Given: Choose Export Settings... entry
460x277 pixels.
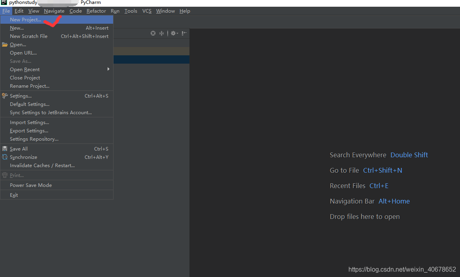Looking at the screenshot, I should [x=57, y=131].
